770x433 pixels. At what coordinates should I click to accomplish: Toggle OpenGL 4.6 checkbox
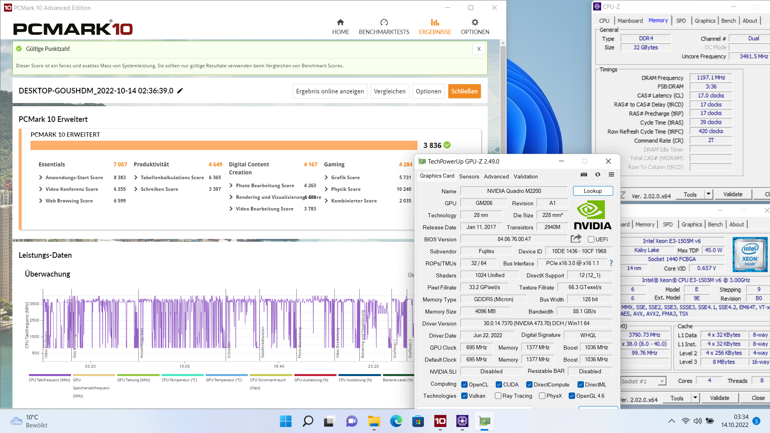tap(572, 396)
